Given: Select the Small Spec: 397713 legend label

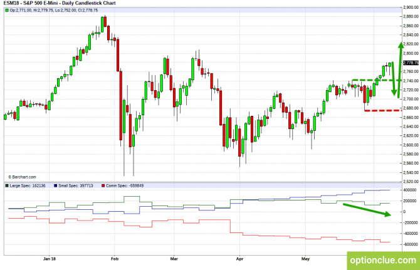Looking at the screenshot, I should (x=76, y=185).
